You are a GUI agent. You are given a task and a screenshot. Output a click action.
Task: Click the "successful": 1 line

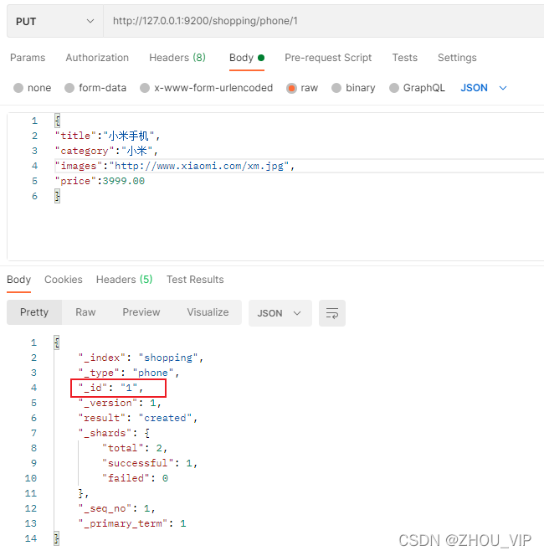pyautogui.click(x=150, y=463)
